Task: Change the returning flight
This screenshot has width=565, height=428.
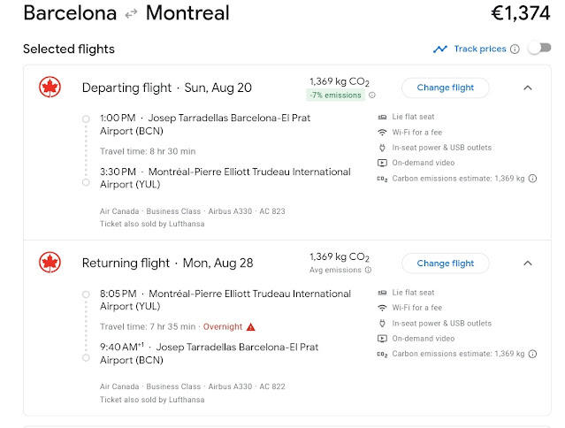Action: tap(445, 263)
